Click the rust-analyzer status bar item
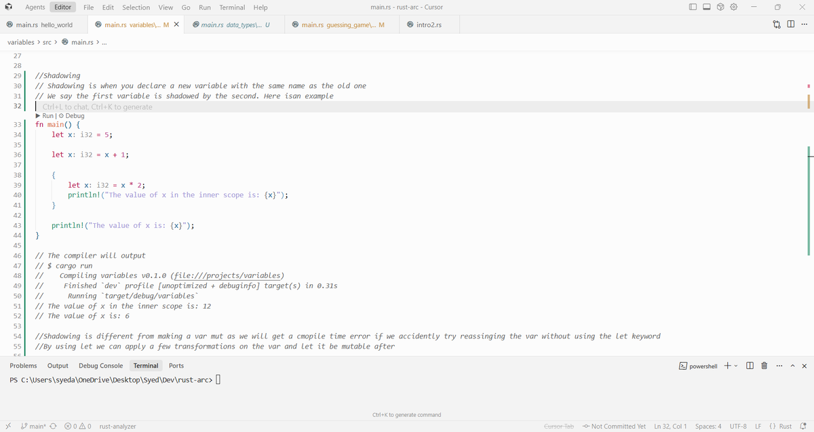The width and height of the screenshot is (814, 432). pos(117,427)
